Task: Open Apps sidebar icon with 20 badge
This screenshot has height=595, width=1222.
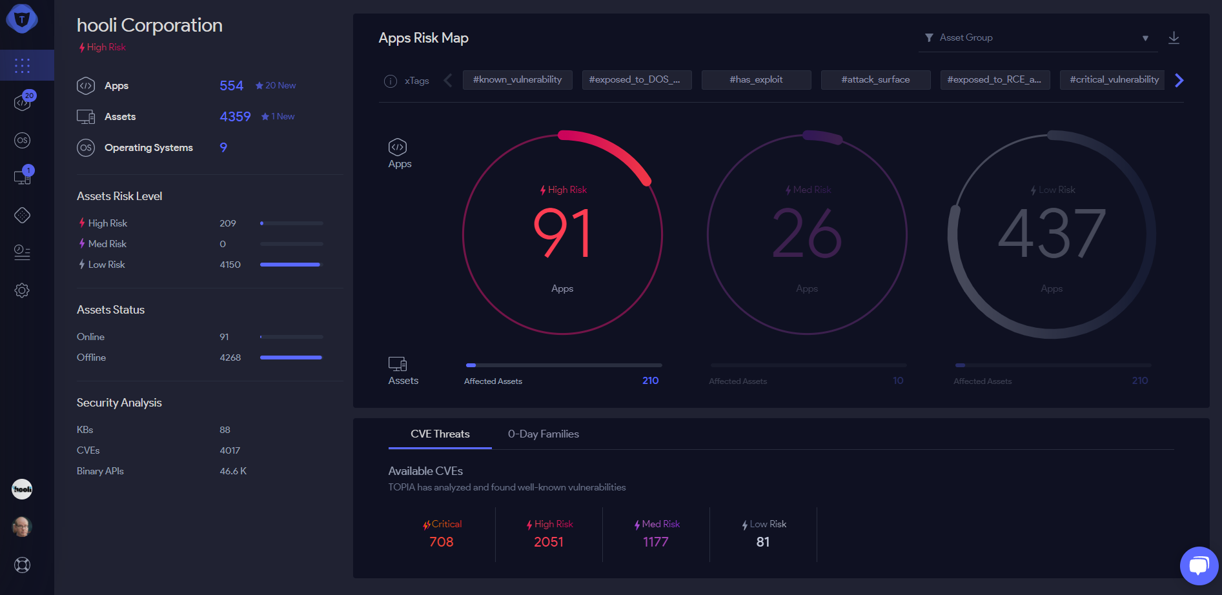Action: 23,102
